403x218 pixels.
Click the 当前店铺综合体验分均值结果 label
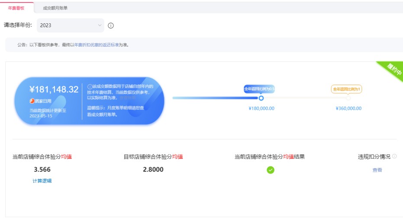point(270,157)
